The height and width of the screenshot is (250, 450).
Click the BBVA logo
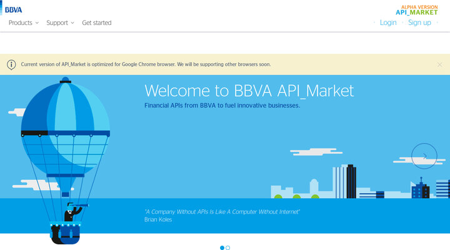point(13,10)
